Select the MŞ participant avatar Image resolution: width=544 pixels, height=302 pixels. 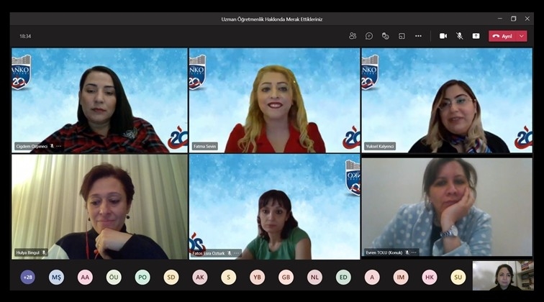(56, 277)
